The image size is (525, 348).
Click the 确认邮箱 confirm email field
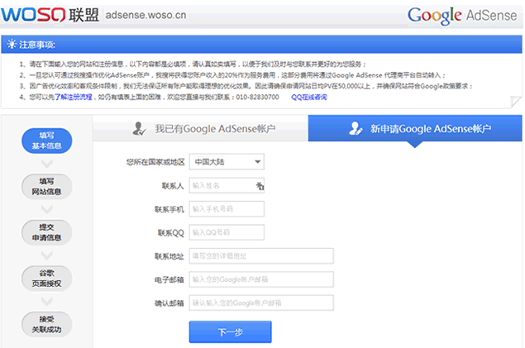(261, 303)
